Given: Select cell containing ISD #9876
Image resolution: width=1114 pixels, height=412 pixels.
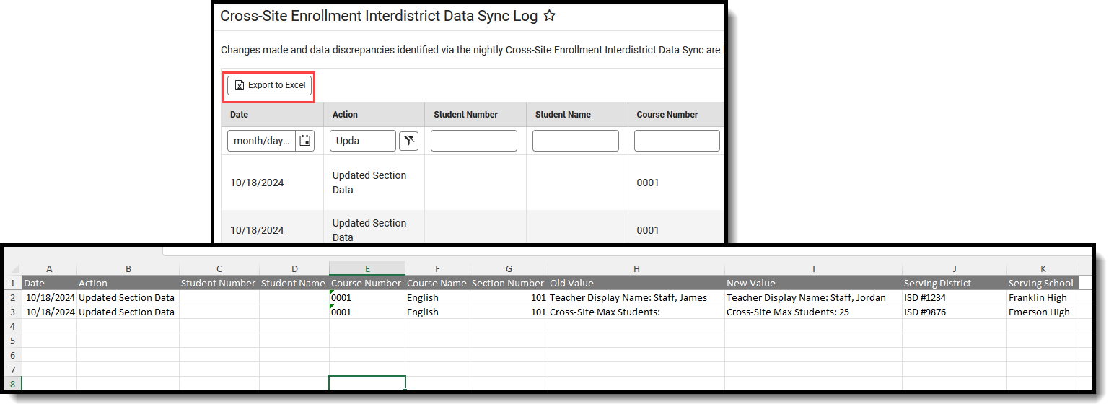Looking at the screenshot, I should (x=931, y=312).
